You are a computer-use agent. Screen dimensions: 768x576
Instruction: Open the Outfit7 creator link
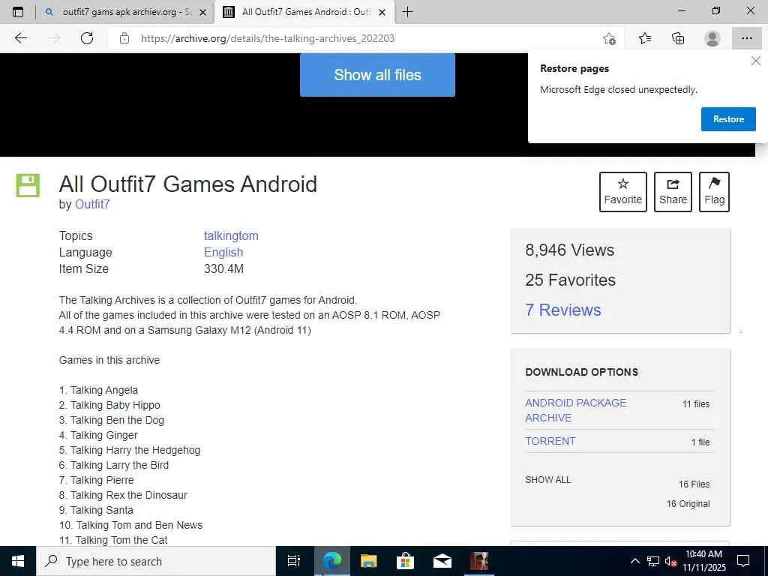tap(92, 204)
